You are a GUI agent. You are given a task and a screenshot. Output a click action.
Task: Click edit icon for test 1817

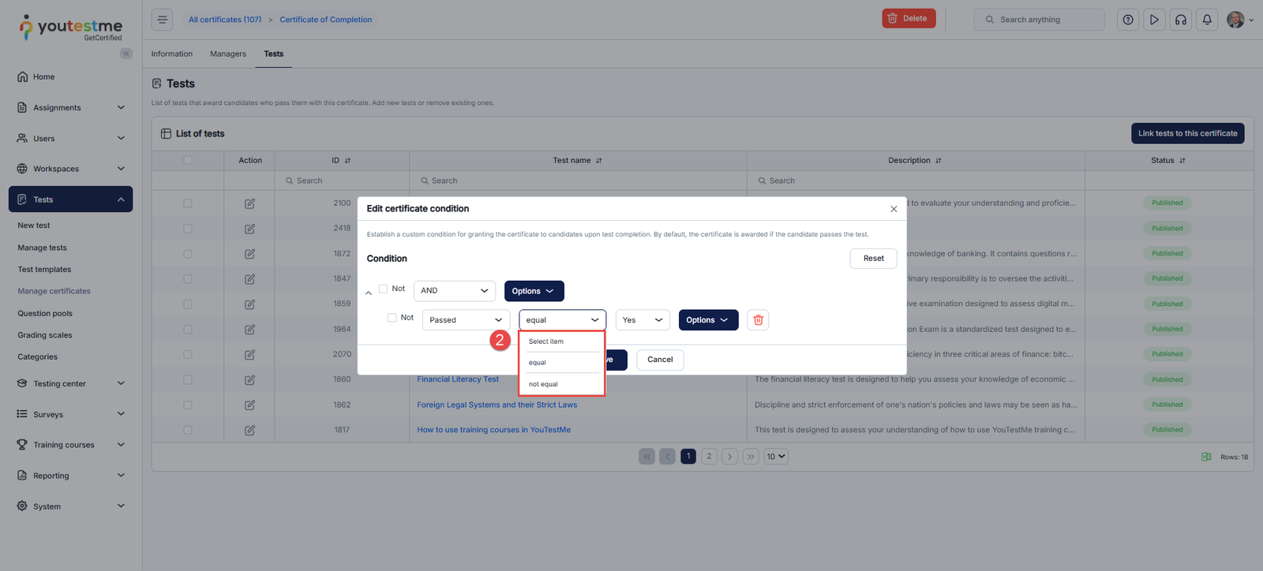click(x=249, y=431)
